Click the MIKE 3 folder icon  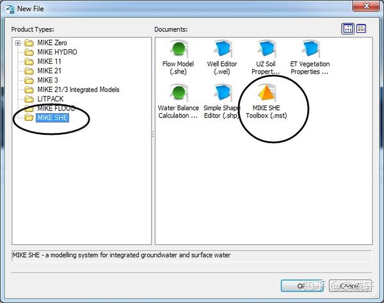(29, 81)
